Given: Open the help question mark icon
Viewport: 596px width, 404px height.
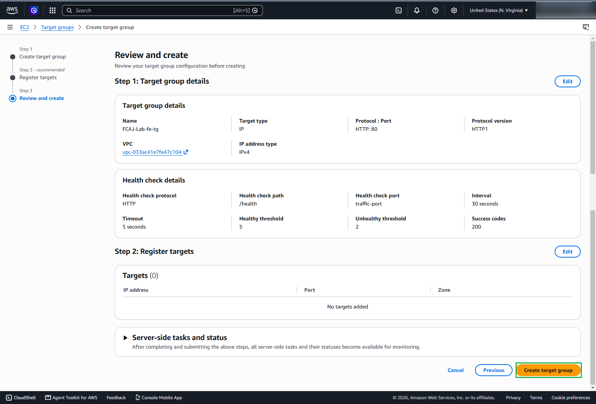Looking at the screenshot, I should [435, 10].
